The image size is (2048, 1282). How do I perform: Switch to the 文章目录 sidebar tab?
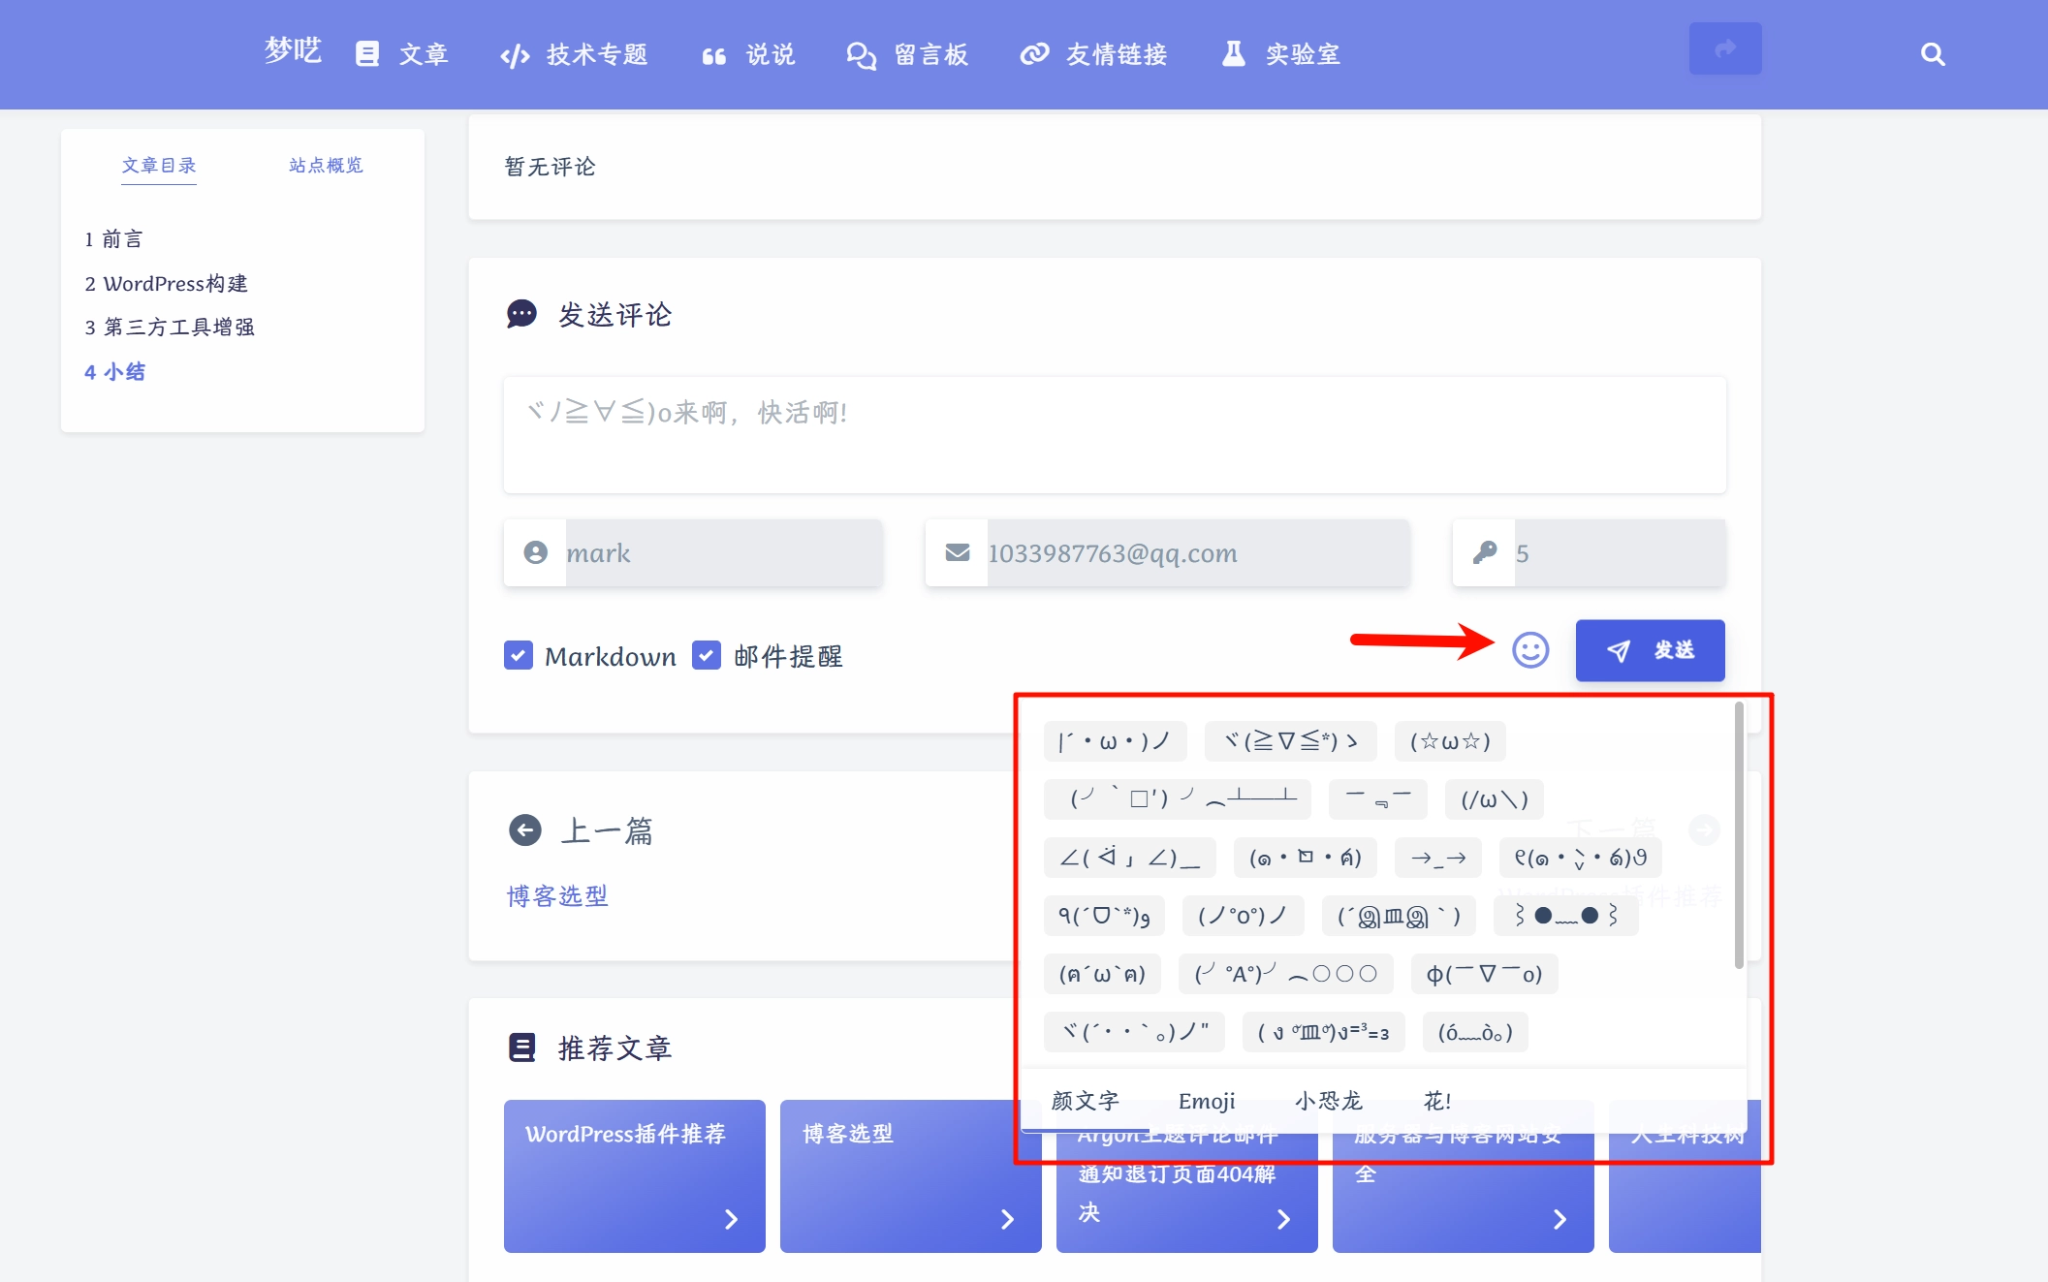pos(159,165)
